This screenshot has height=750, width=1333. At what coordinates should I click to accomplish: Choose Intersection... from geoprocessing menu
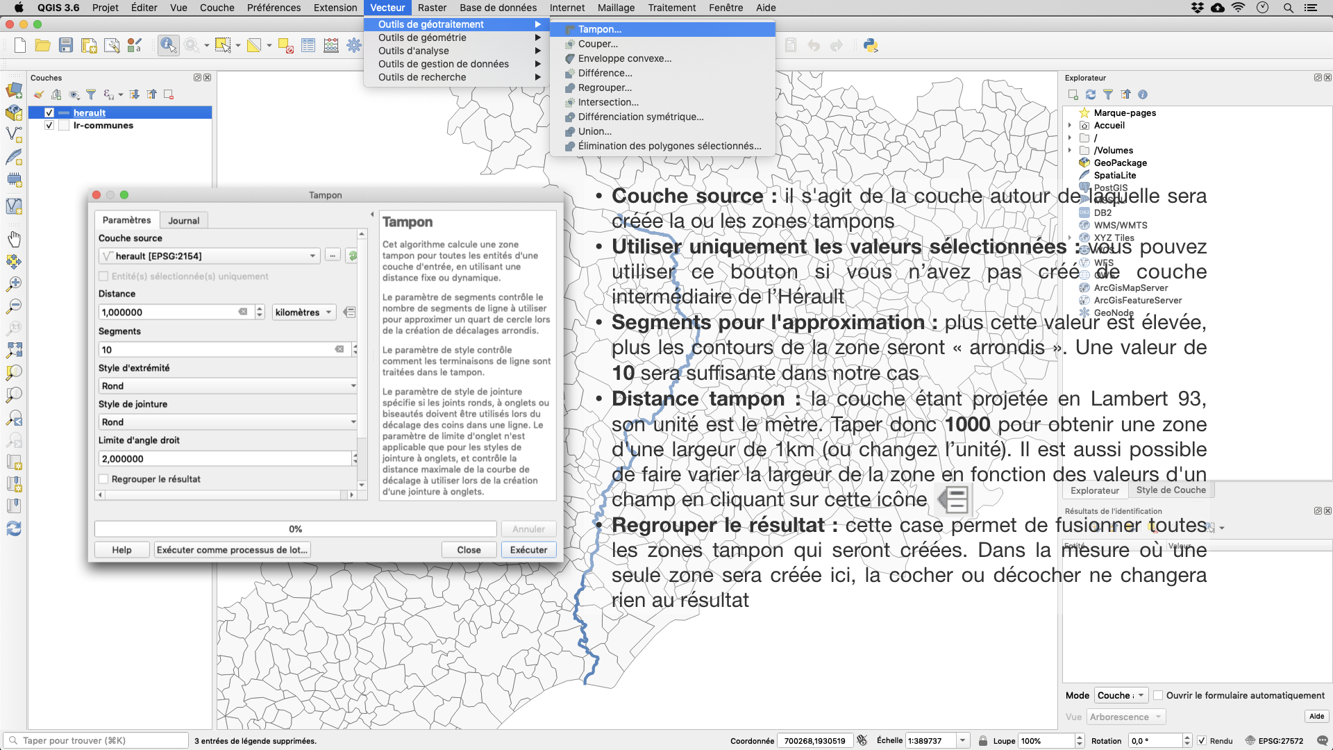tap(607, 102)
